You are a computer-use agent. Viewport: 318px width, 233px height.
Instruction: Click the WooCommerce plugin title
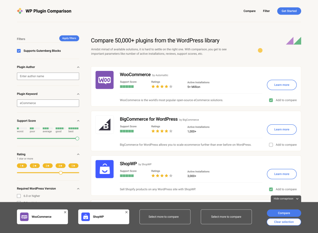tap(135, 75)
